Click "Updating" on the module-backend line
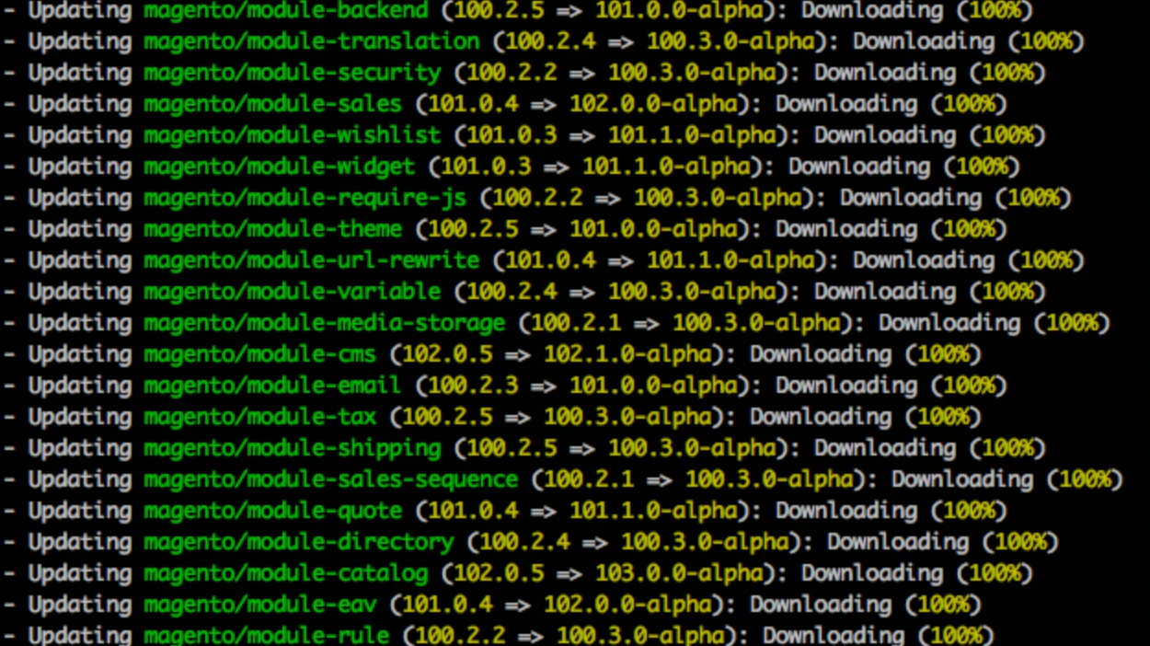Screen dimensions: 1150x646 (80, 11)
